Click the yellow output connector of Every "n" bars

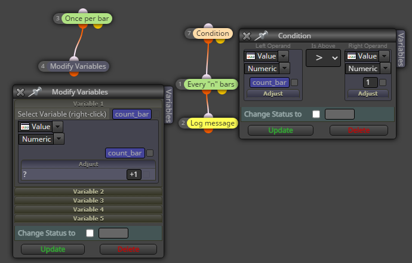(222, 92)
